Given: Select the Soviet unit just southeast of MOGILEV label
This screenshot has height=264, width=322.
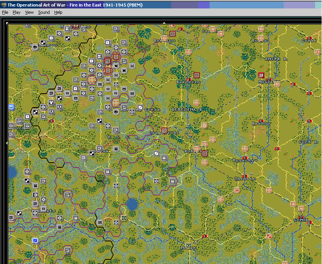Looking at the screenshot, I should (x=277, y=84).
